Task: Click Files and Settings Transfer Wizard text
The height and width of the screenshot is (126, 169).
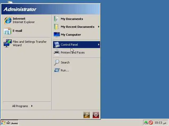Action: (30, 43)
